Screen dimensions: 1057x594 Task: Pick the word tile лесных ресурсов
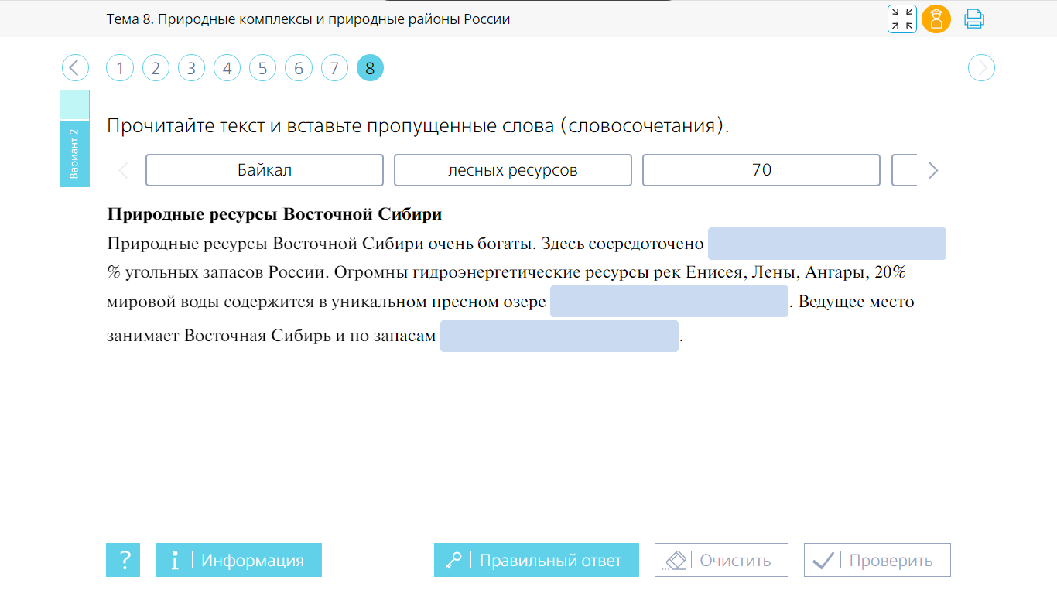513,170
